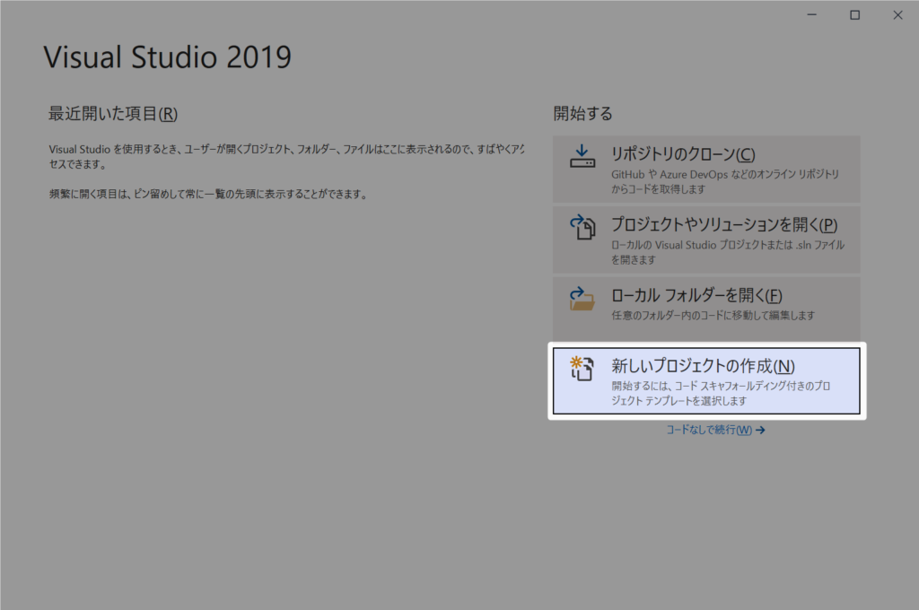The image size is (919, 610).
Task: Click text 任意のフォルダー内のコードに移動して編集します
Action: tap(713, 315)
